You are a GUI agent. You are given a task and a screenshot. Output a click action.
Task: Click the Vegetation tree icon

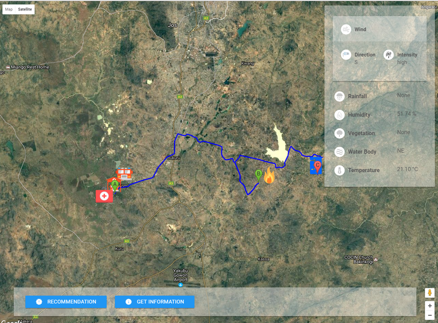tap(339, 133)
